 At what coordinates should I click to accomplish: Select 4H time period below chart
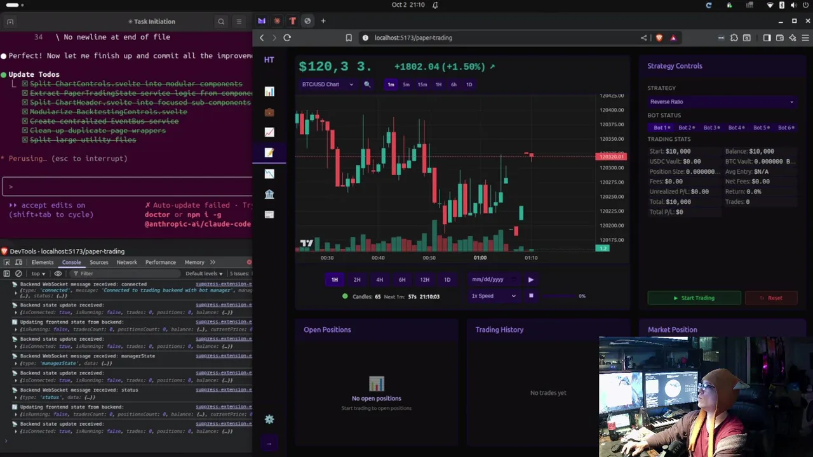[x=379, y=279]
